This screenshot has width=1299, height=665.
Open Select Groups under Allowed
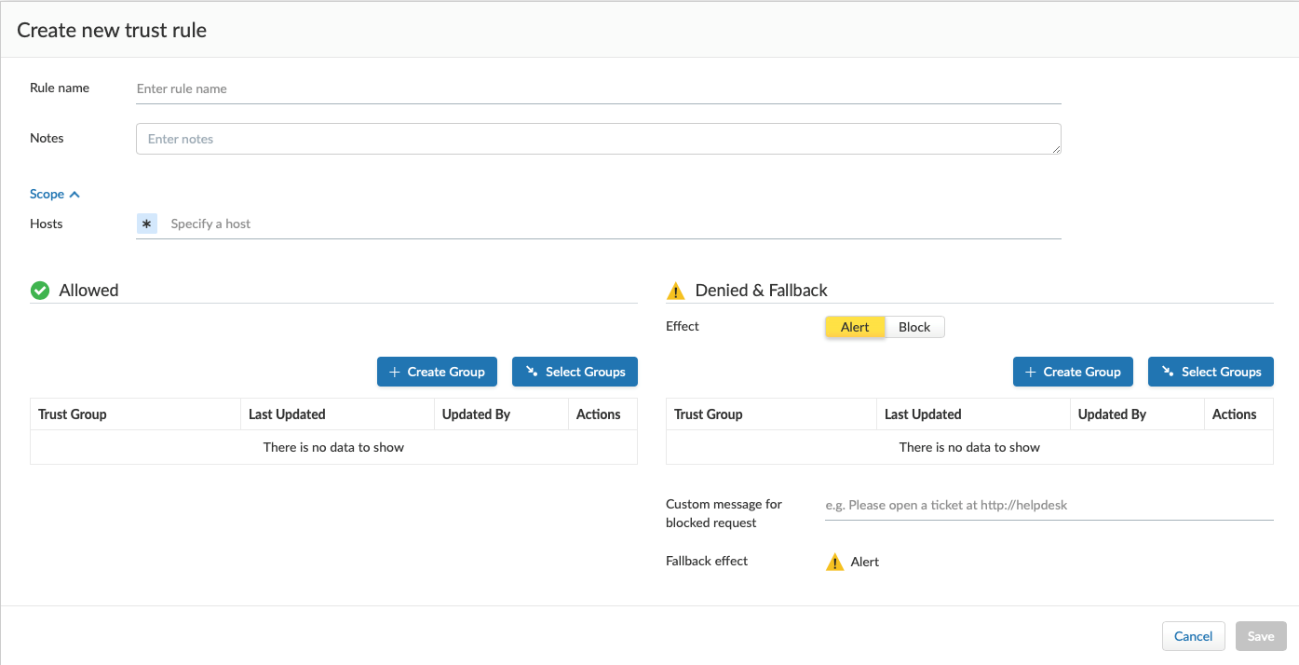[x=575, y=372]
